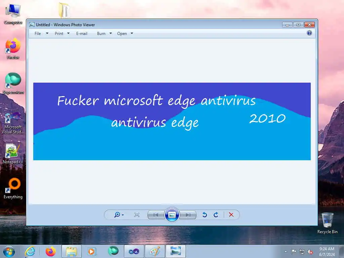Click the displayed blue wave image
Image resolution: width=344 pixels, height=258 pixels.
pos(172,121)
